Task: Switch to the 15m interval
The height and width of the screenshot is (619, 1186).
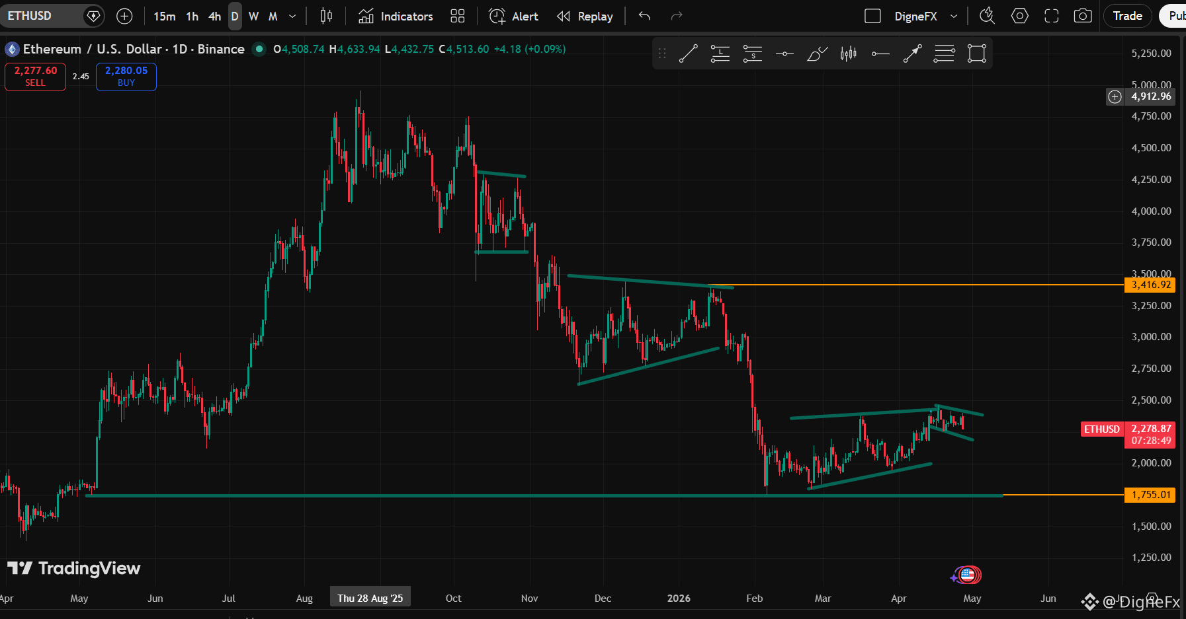Action: (x=165, y=16)
